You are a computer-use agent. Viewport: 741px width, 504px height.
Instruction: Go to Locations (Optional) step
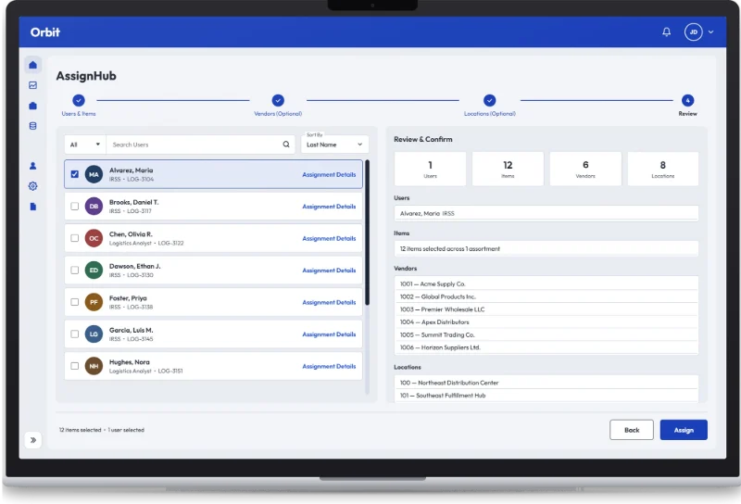tap(490, 105)
